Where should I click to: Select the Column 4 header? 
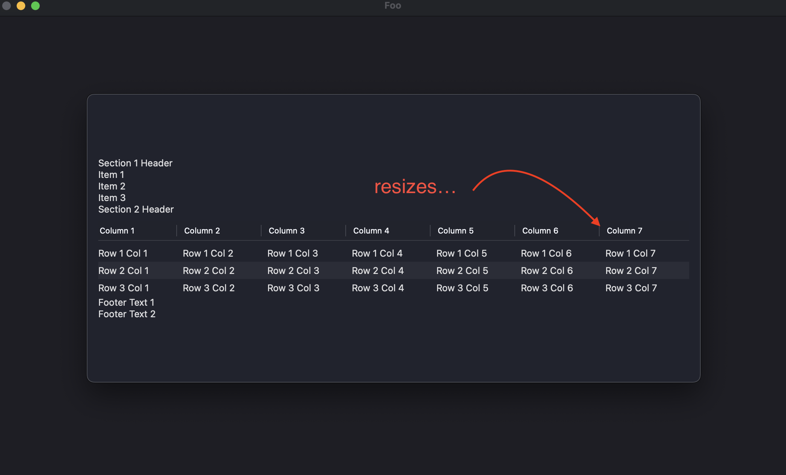(x=371, y=231)
